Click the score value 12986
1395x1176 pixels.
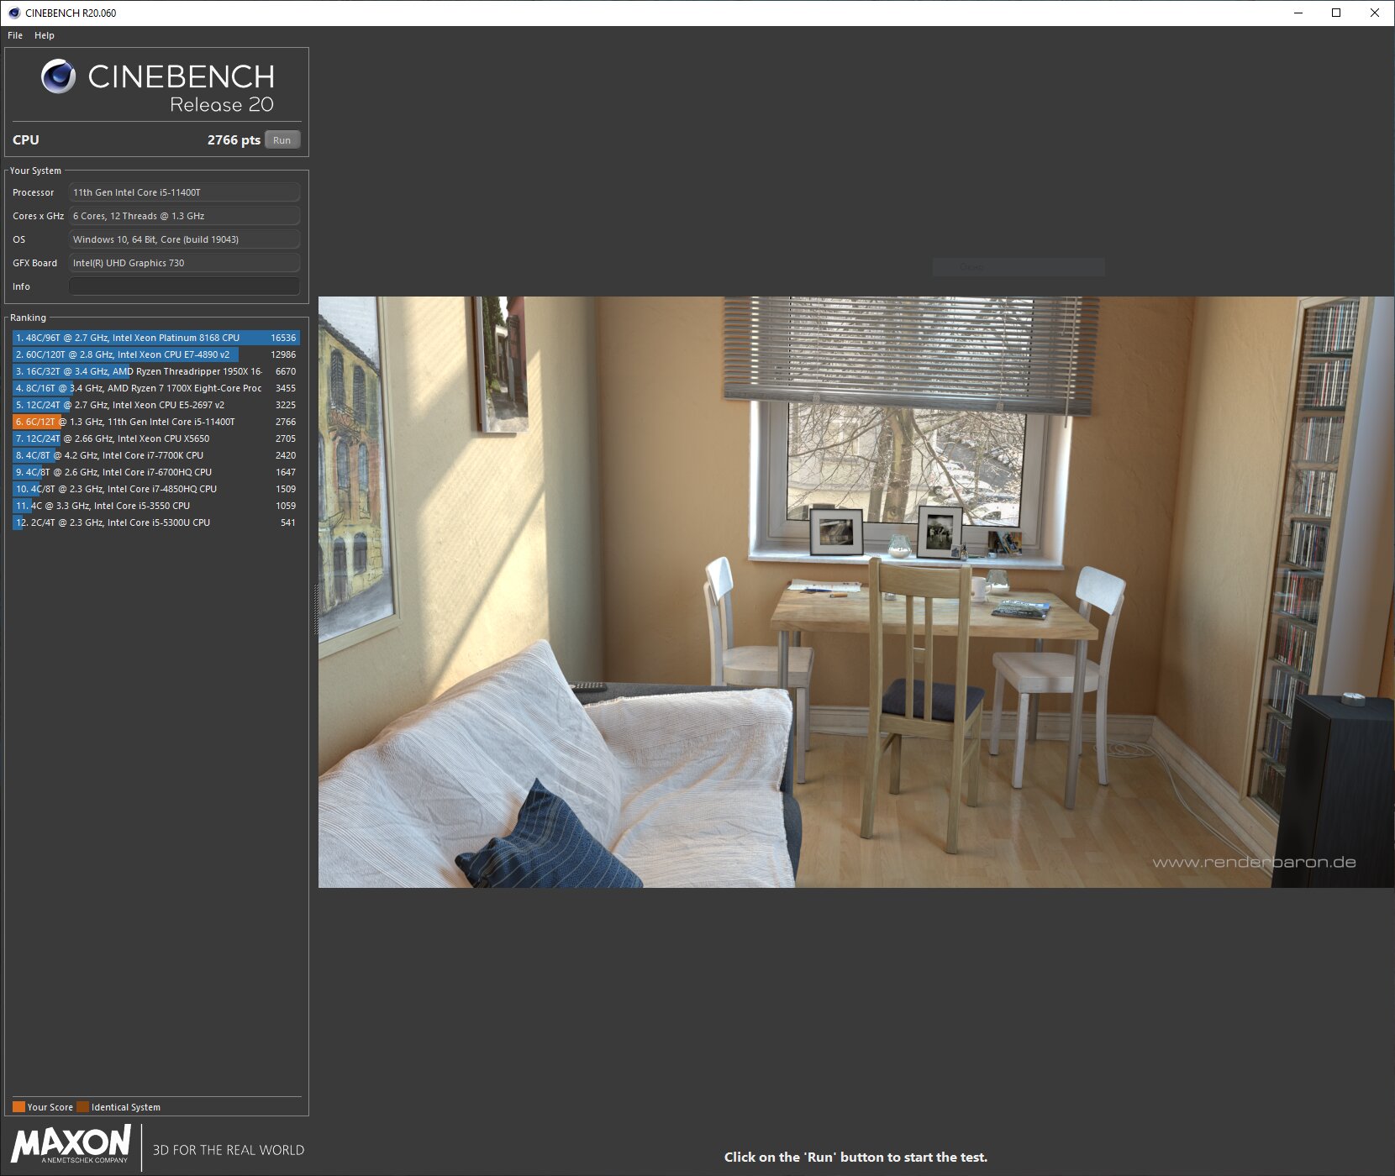[x=283, y=354]
